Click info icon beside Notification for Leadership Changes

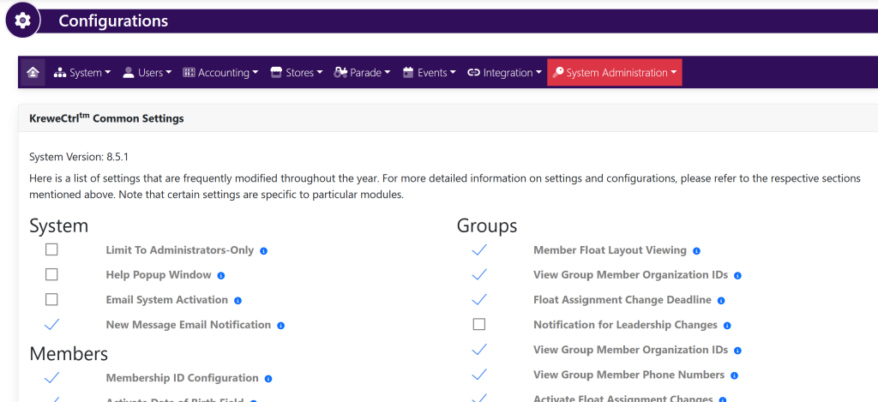[727, 326]
